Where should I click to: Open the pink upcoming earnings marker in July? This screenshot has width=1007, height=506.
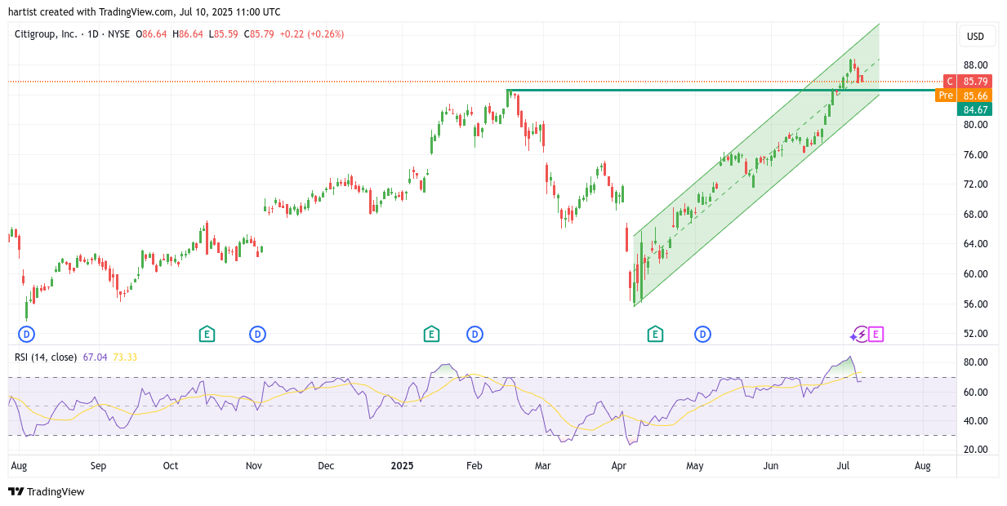click(876, 334)
